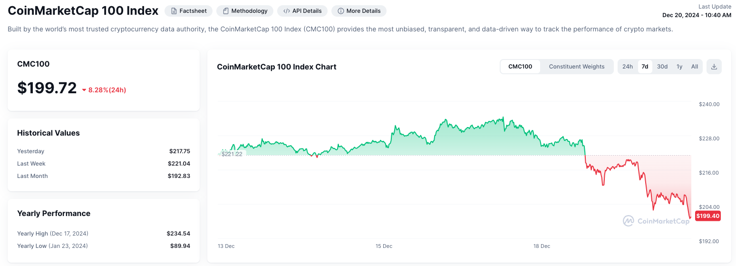Click the CoinMarketCap 100 Index Chart heading

[x=277, y=67]
